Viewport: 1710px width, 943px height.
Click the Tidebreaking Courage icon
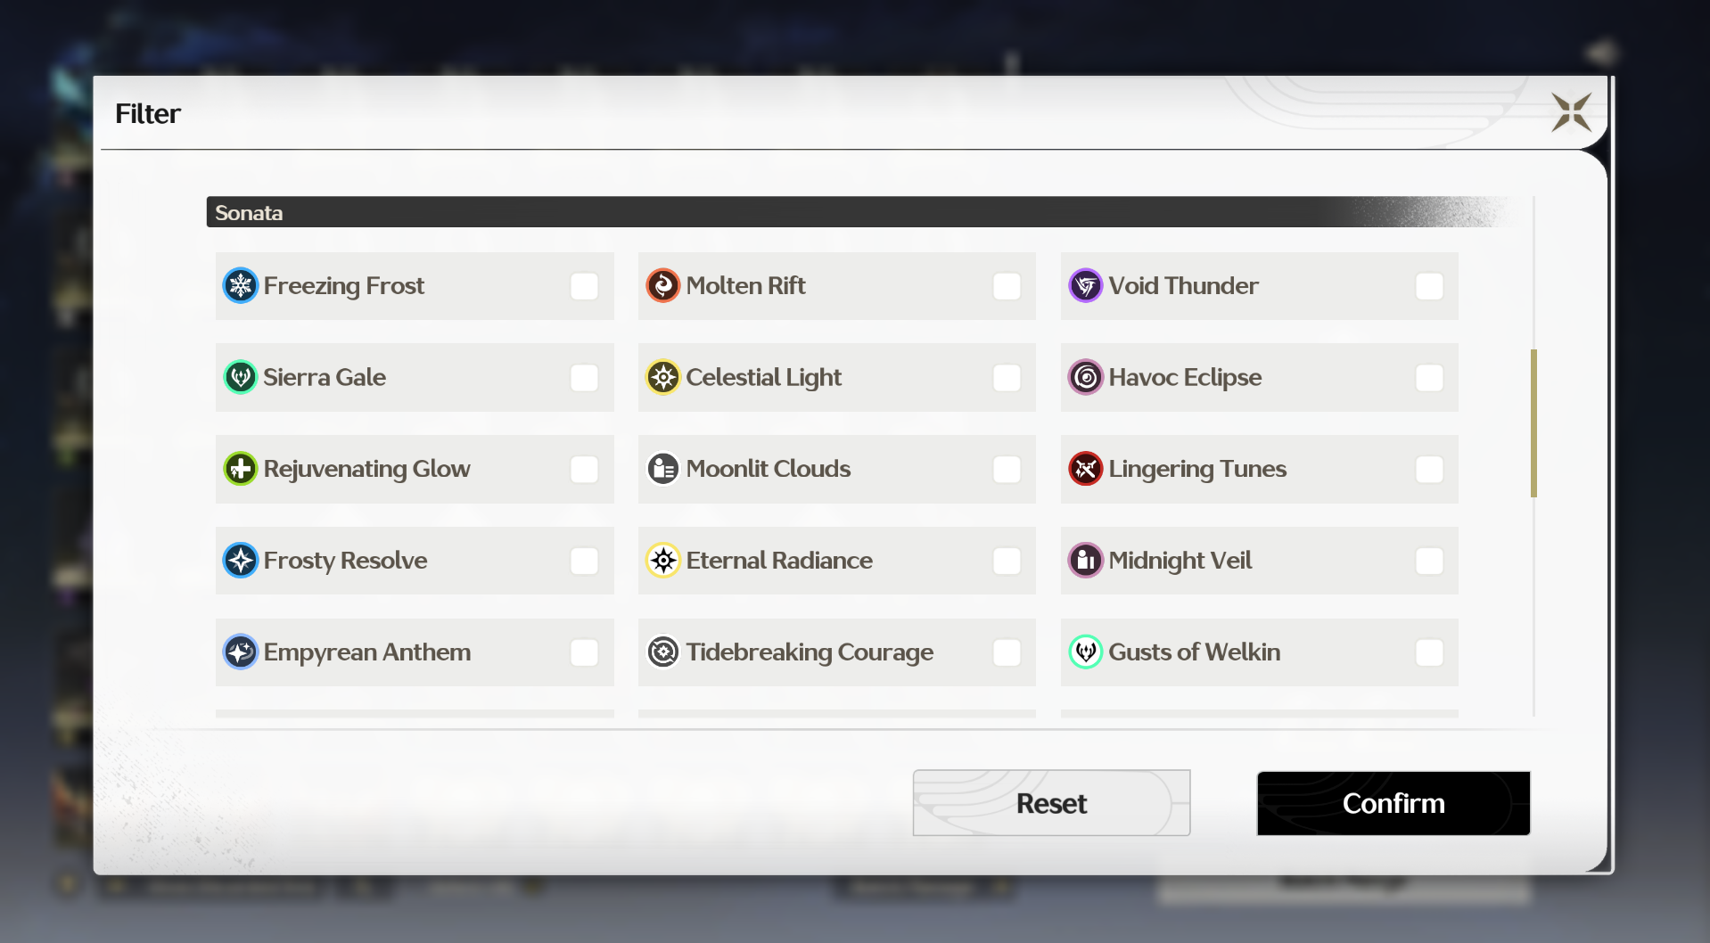(x=663, y=652)
